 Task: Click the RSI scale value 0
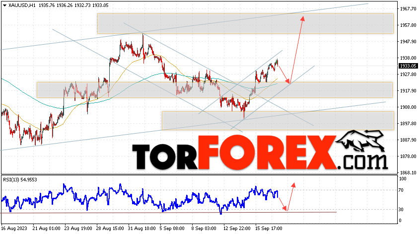[400, 221]
